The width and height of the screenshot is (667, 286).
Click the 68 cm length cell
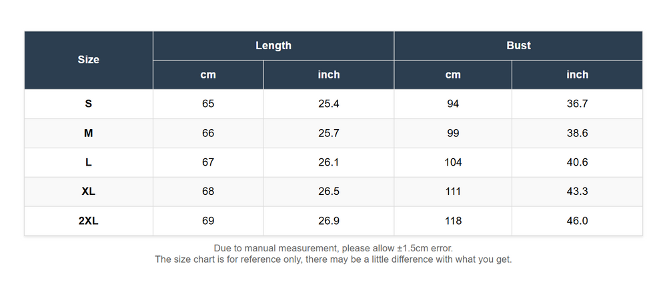click(208, 192)
